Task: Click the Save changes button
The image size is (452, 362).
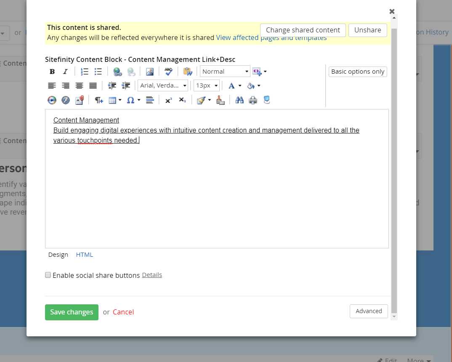Action: [72, 312]
